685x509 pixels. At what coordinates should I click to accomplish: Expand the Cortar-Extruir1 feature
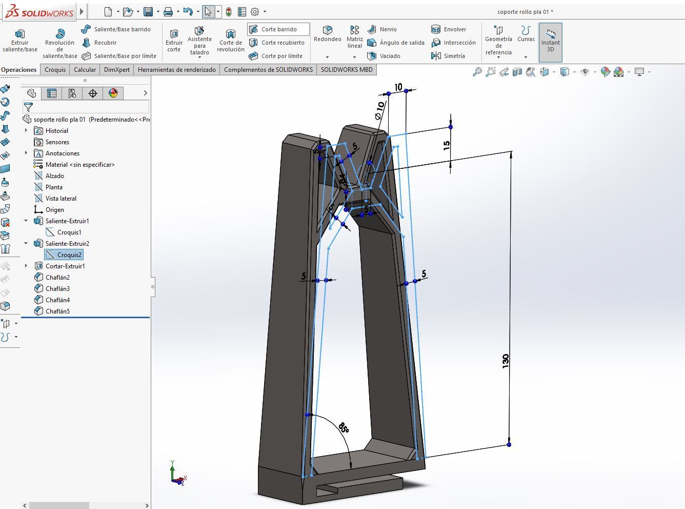pyautogui.click(x=26, y=266)
